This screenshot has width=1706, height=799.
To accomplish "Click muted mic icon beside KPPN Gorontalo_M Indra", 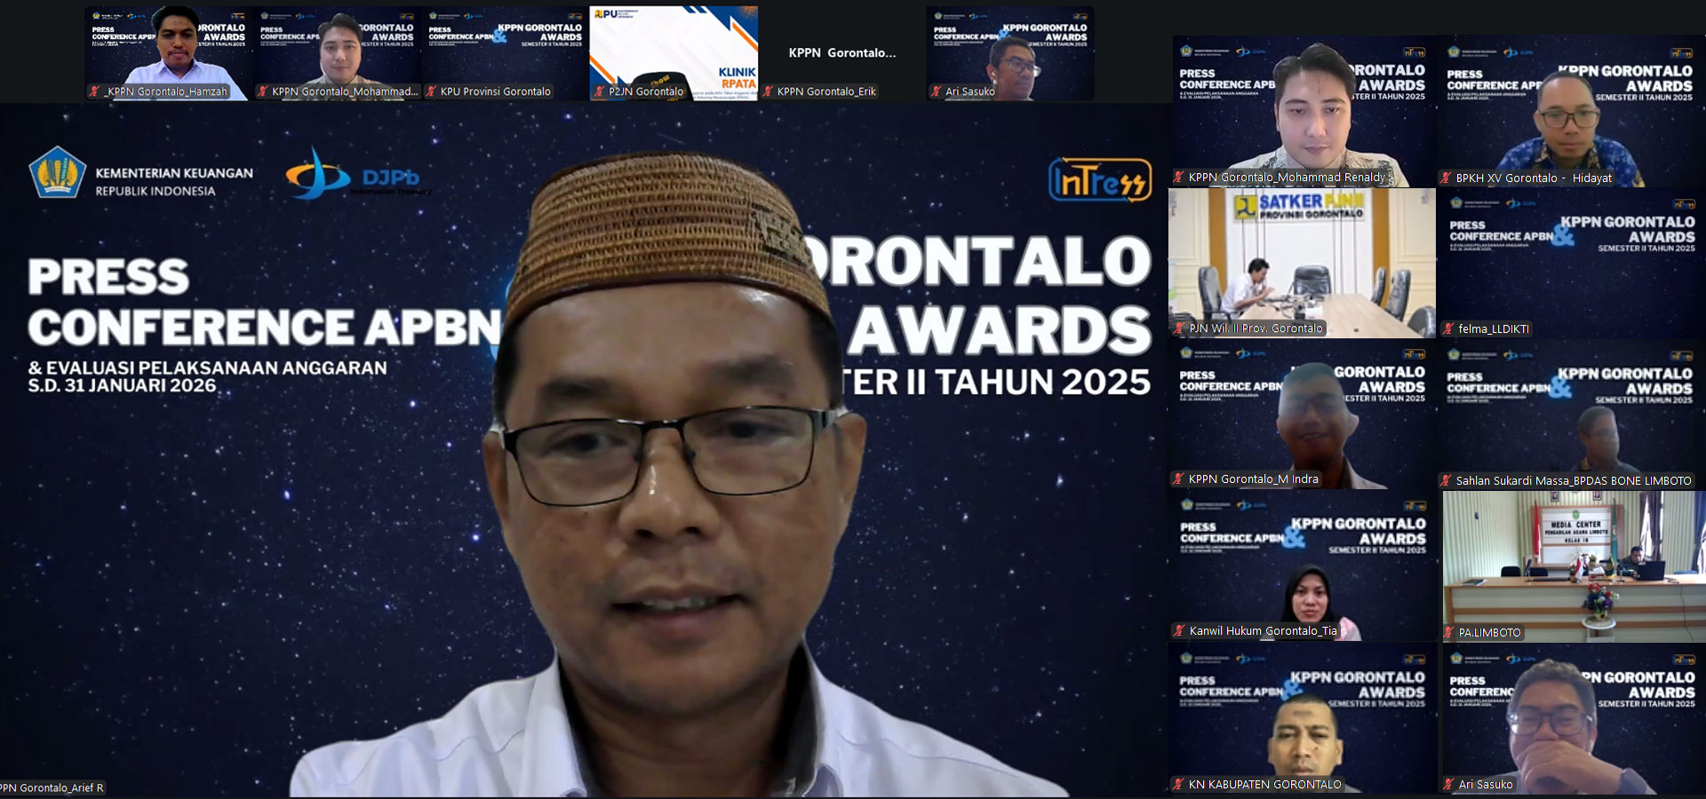I will tap(1179, 479).
